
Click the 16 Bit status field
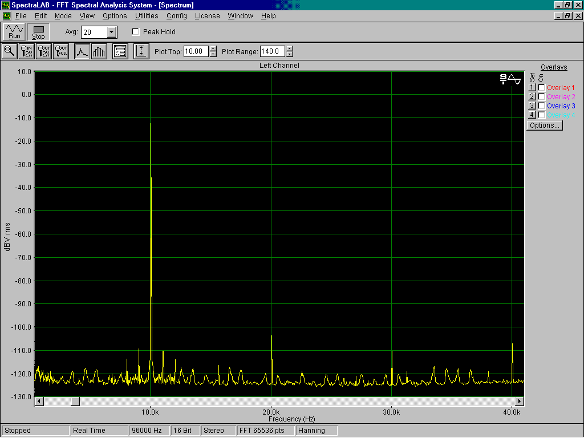point(185,431)
